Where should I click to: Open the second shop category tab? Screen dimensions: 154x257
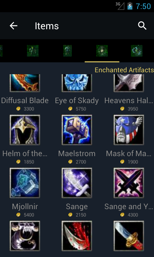point(33,51)
